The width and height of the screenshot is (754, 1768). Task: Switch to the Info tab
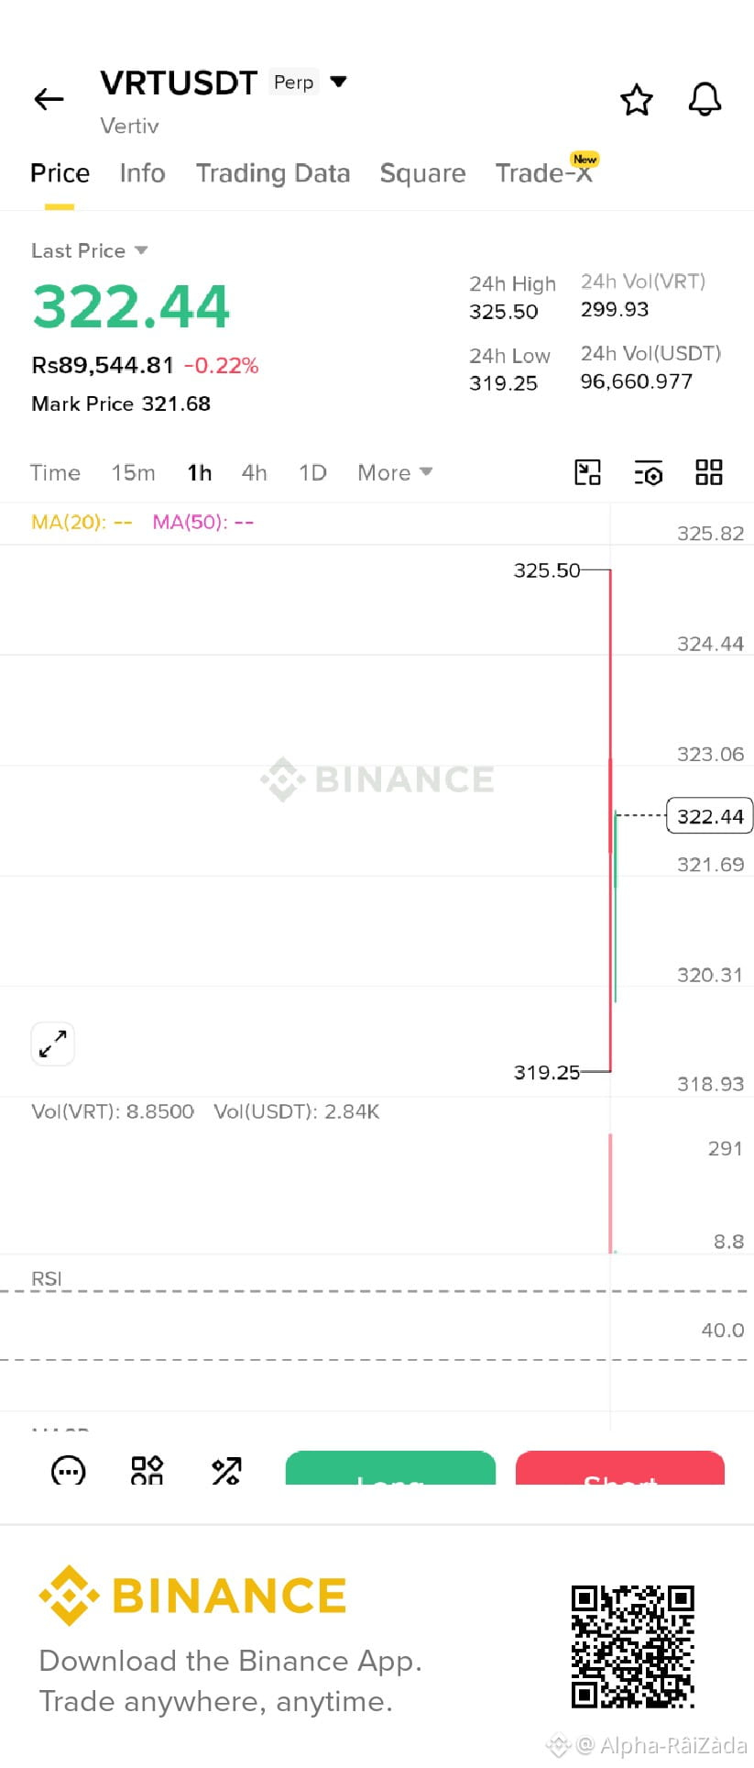tap(142, 173)
